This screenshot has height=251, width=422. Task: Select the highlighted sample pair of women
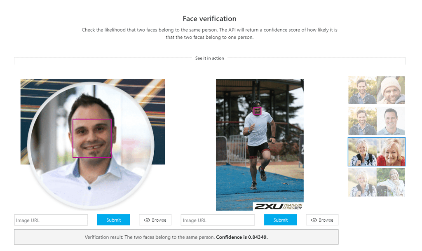pyautogui.click(x=377, y=151)
